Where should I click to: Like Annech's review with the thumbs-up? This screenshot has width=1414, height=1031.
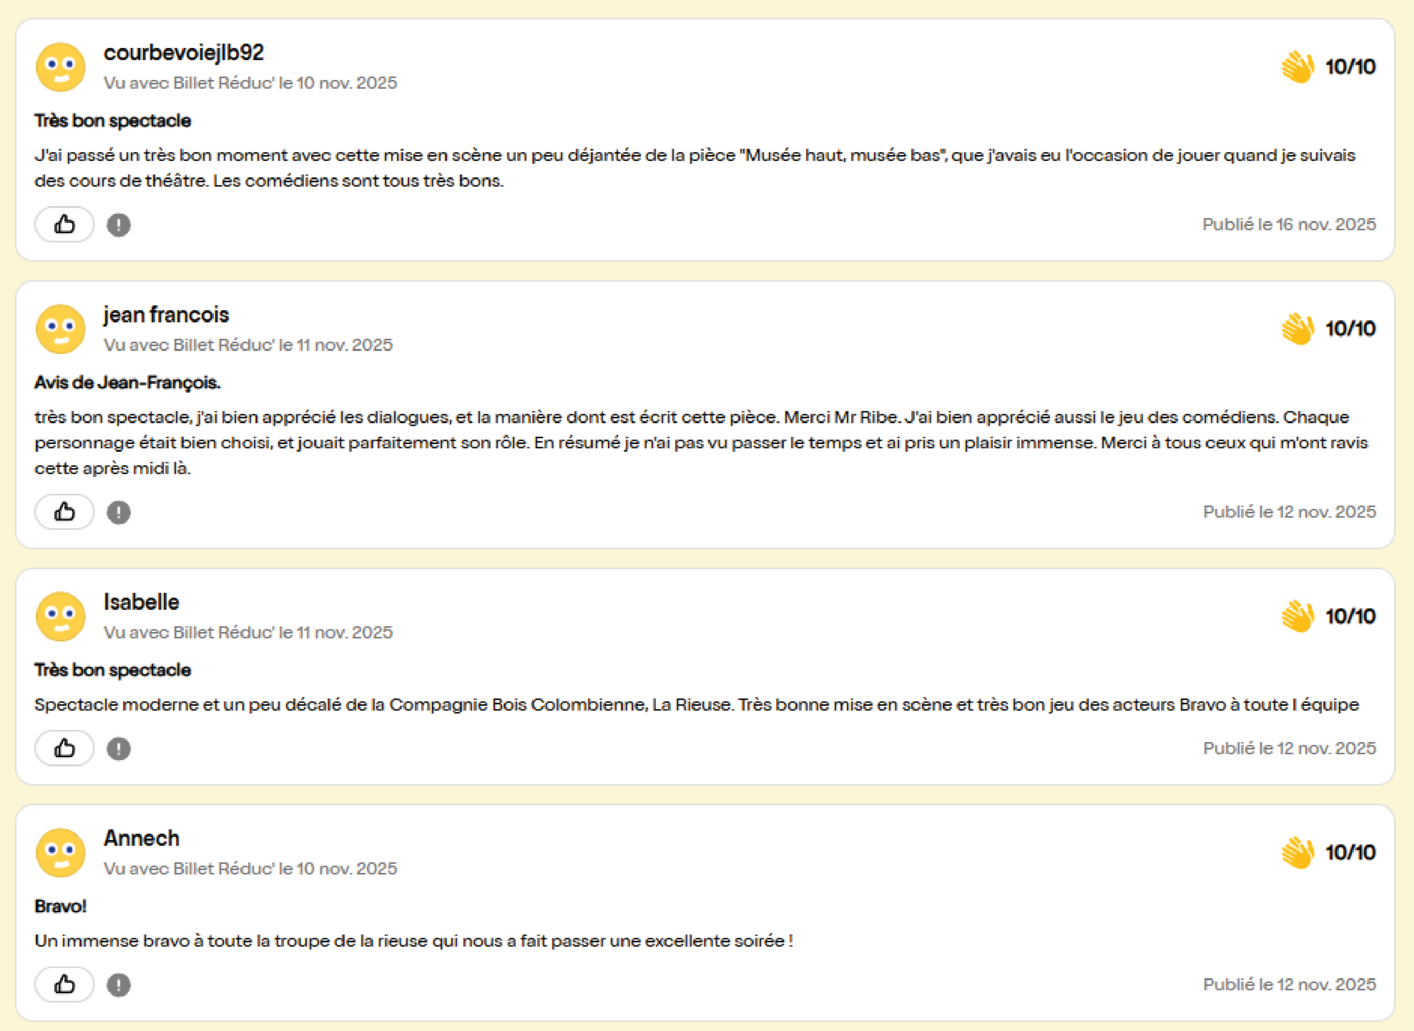[x=64, y=984]
